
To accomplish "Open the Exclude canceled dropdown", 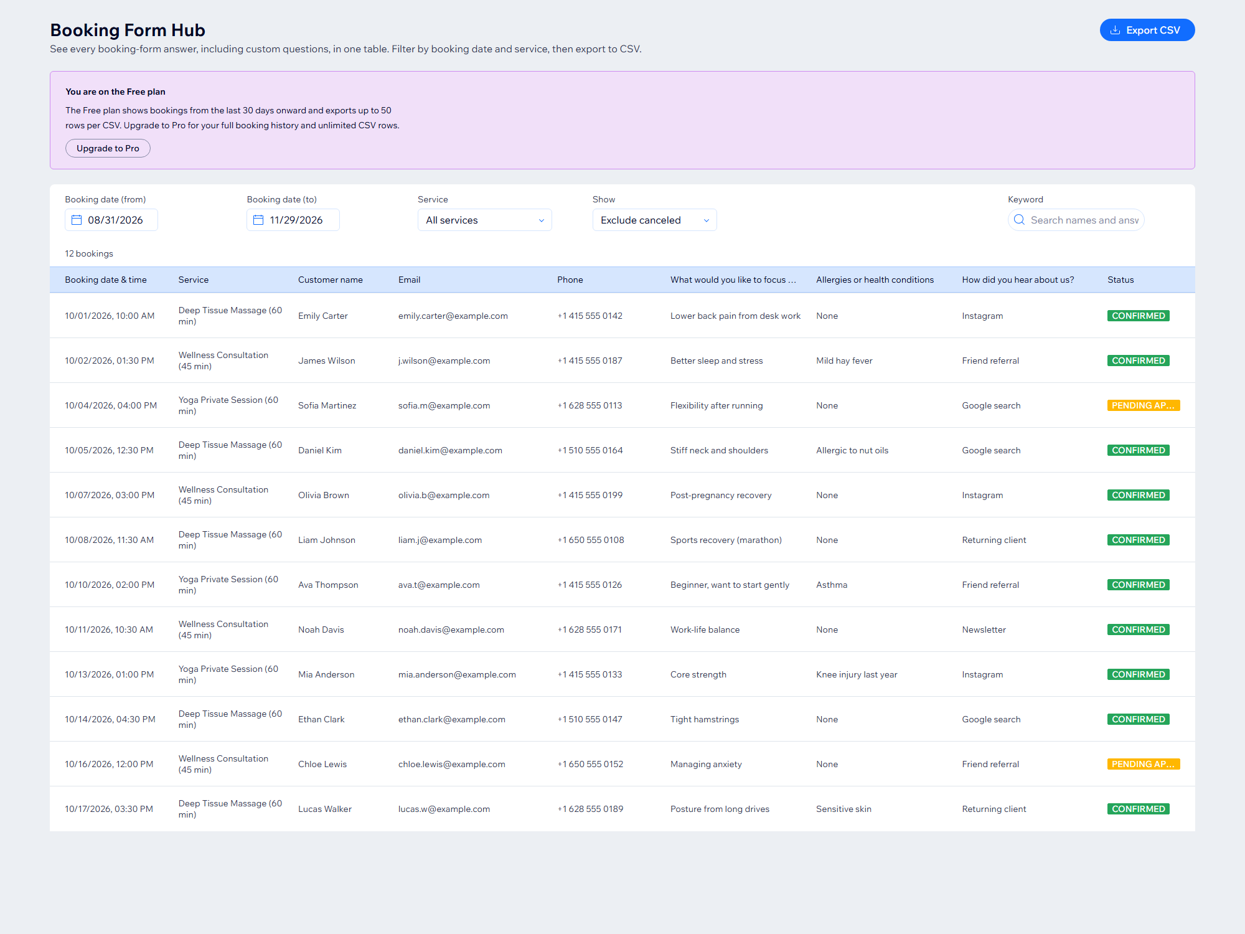I will (654, 220).
